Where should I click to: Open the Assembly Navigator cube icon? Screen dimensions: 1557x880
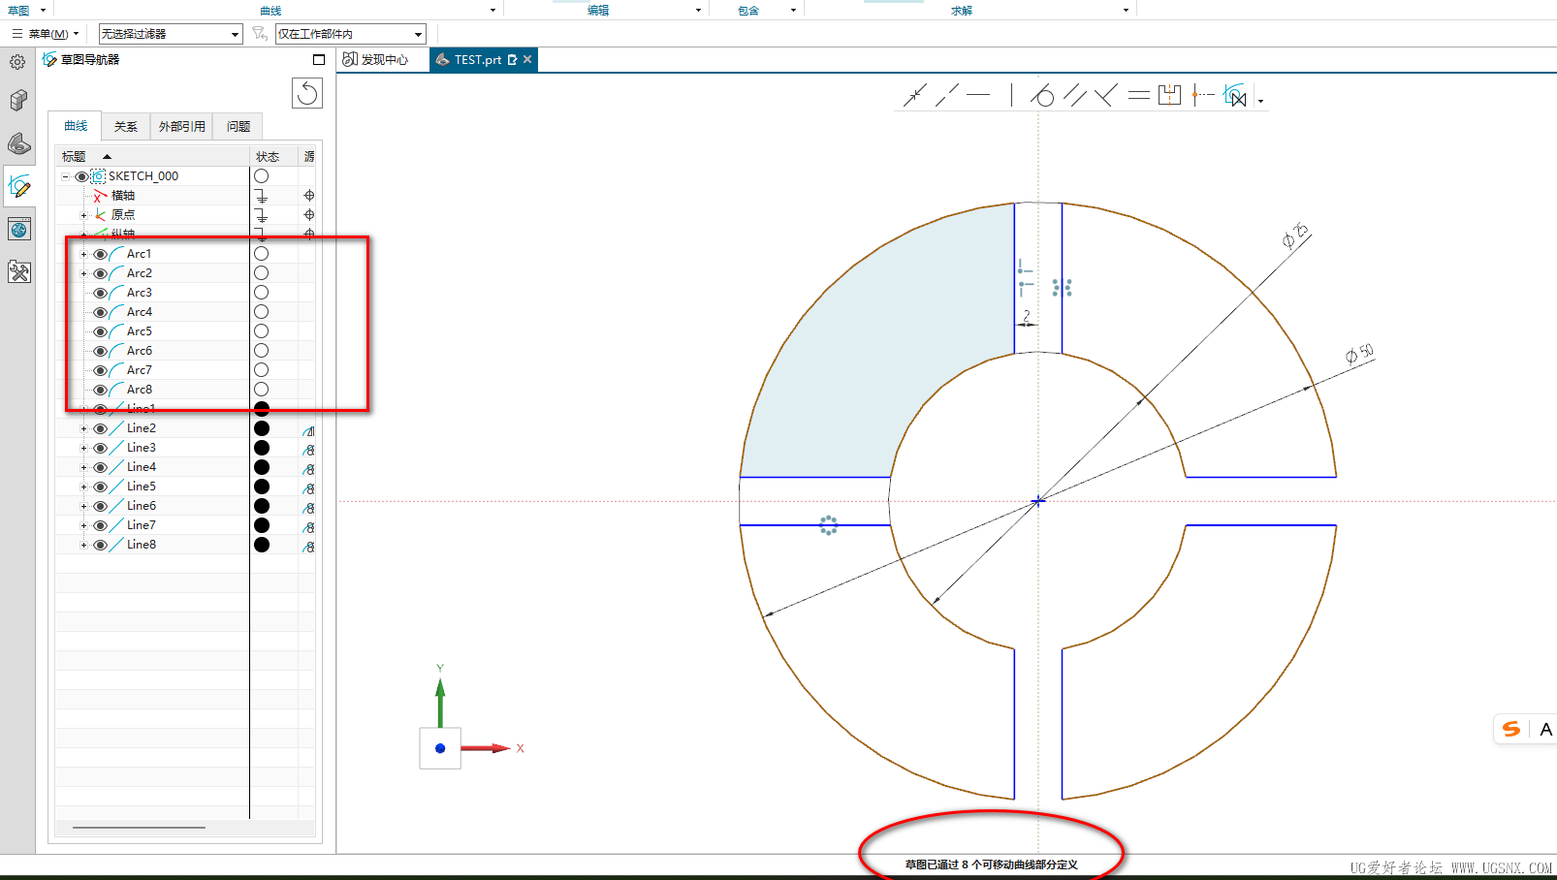click(18, 100)
